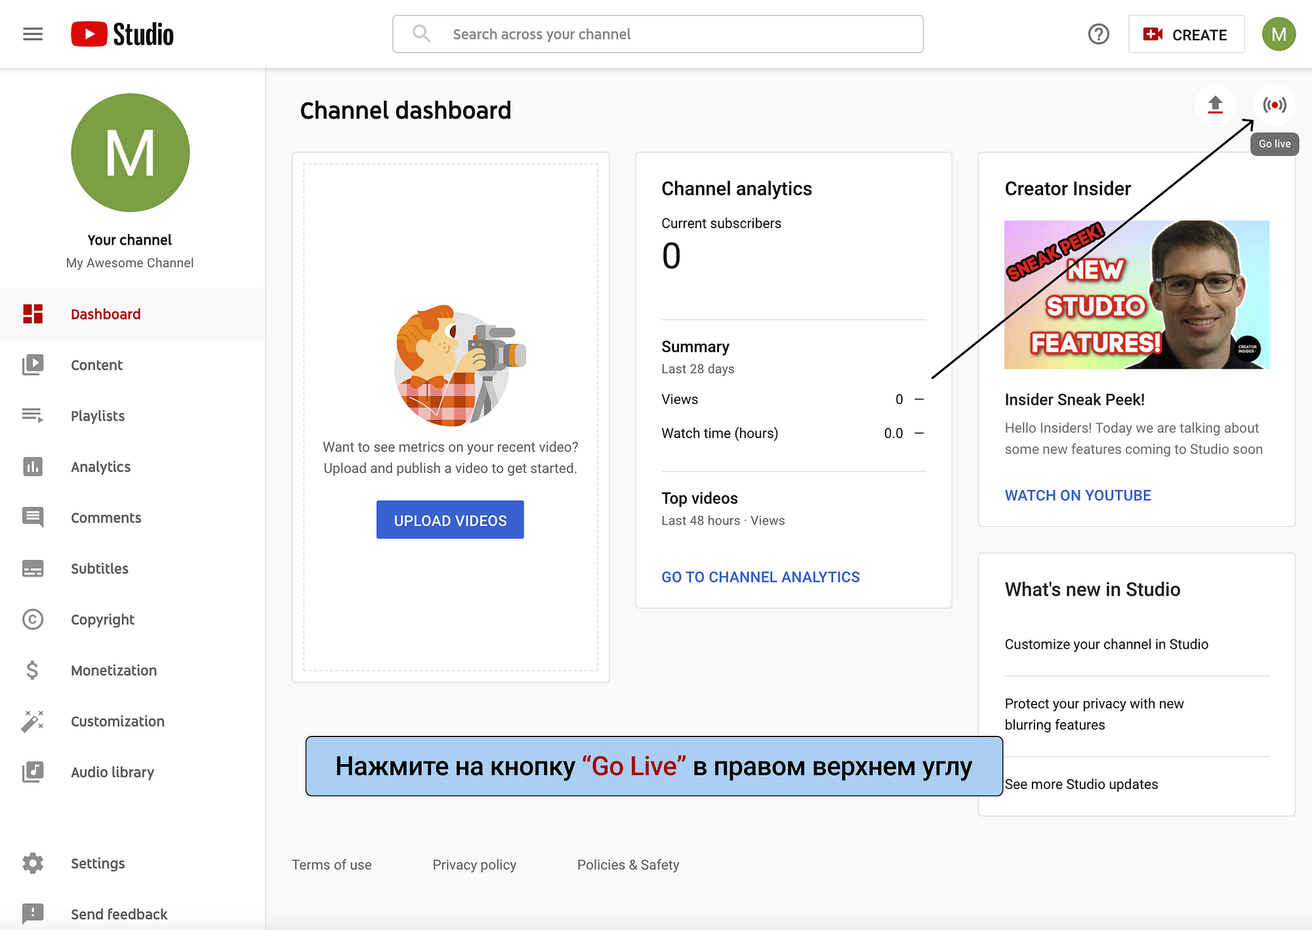
Task: Open Privacy policy link
Action: pyautogui.click(x=474, y=865)
